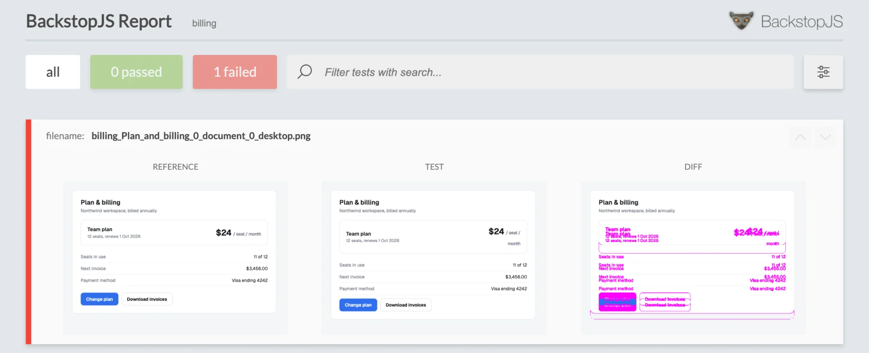The image size is (869, 353).
Task: Click $24 price in reference image
Action: 224,233
